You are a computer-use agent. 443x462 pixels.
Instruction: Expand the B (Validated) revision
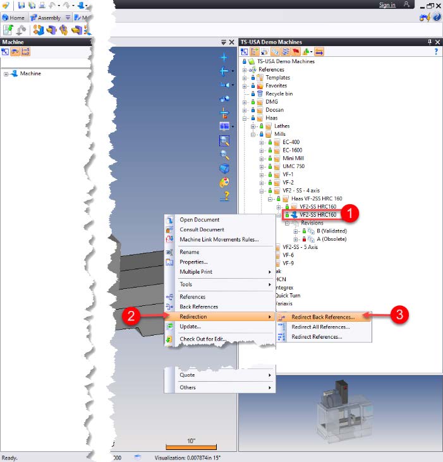coord(296,231)
